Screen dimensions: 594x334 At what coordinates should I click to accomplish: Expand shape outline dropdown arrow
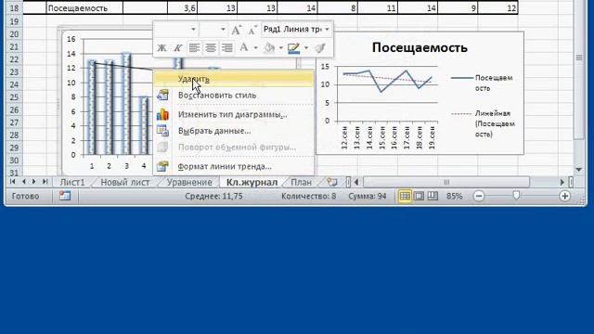(306, 48)
